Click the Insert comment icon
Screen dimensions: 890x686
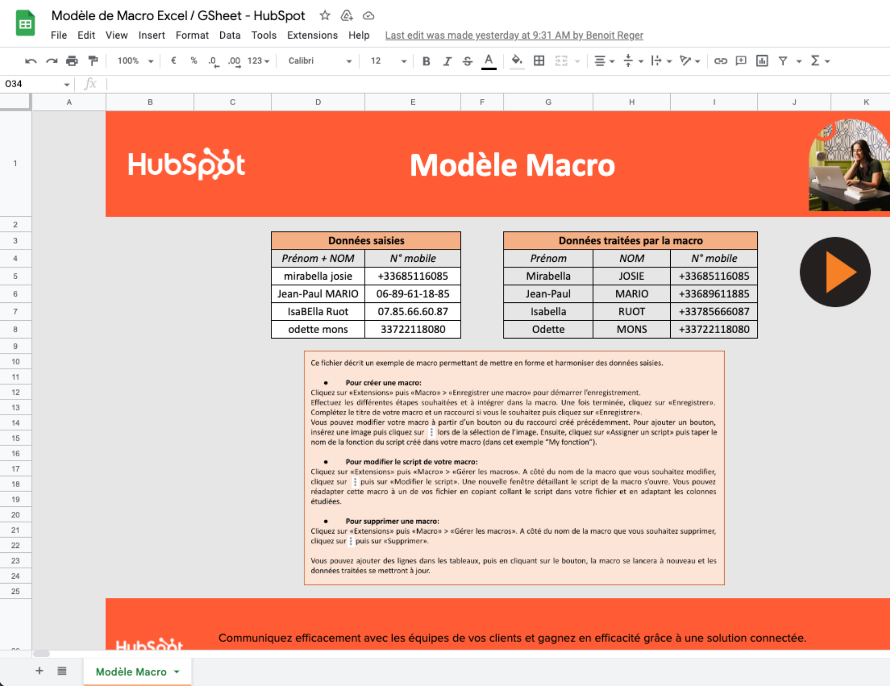[741, 61]
